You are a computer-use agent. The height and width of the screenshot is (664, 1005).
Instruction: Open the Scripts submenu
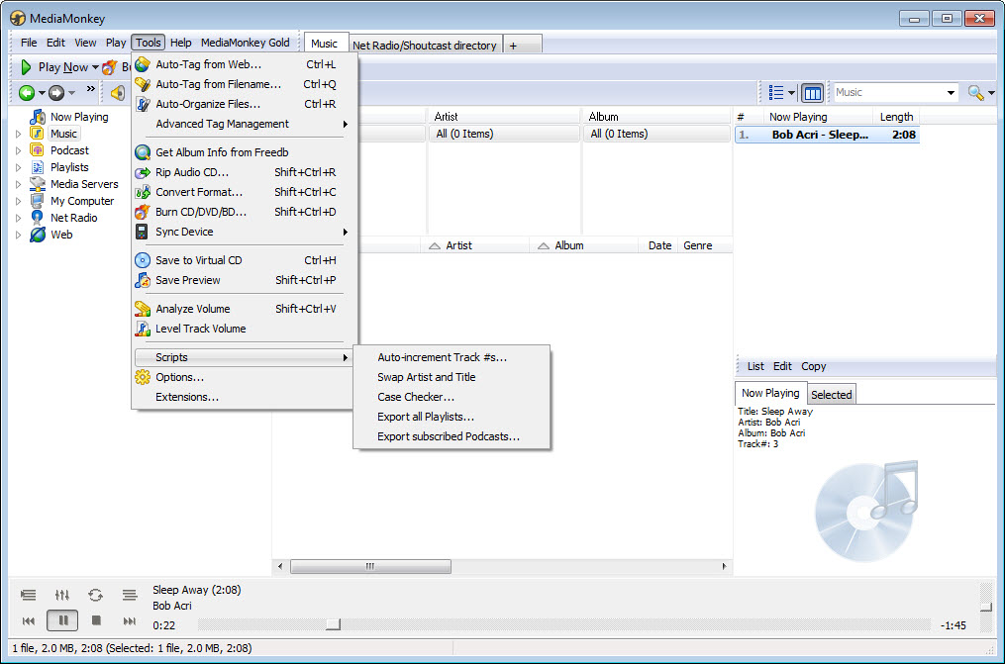pyautogui.click(x=243, y=357)
